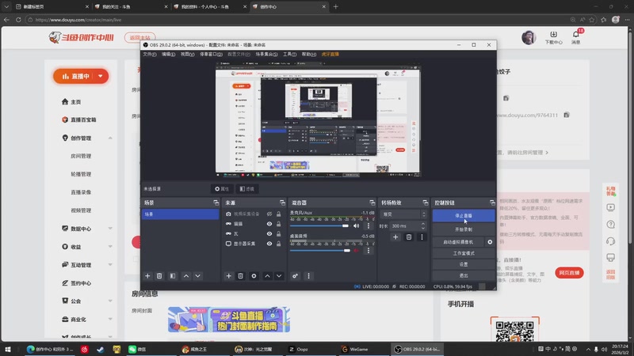This screenshot has width=634, height=356.
Task: Hide the 显示器采集 source with its eye icon
Action: click(269, 244)
